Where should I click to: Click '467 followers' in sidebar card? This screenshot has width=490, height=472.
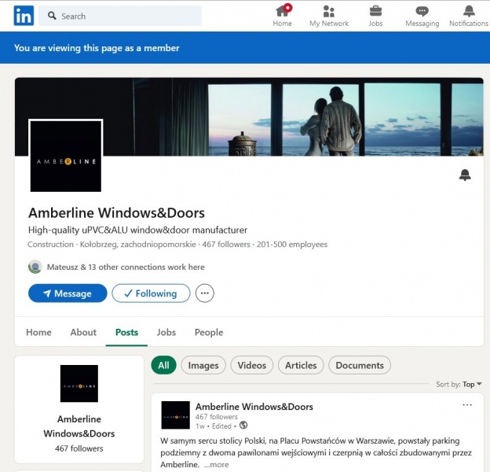click(x=79, y=448)
